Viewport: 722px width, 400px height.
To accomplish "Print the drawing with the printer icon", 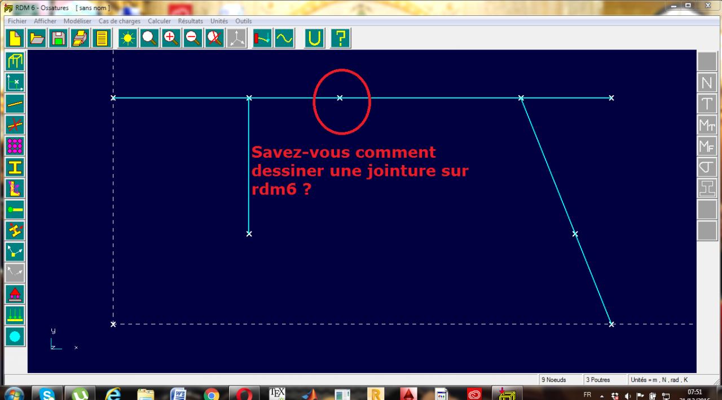I will click(x=80, y=38).
